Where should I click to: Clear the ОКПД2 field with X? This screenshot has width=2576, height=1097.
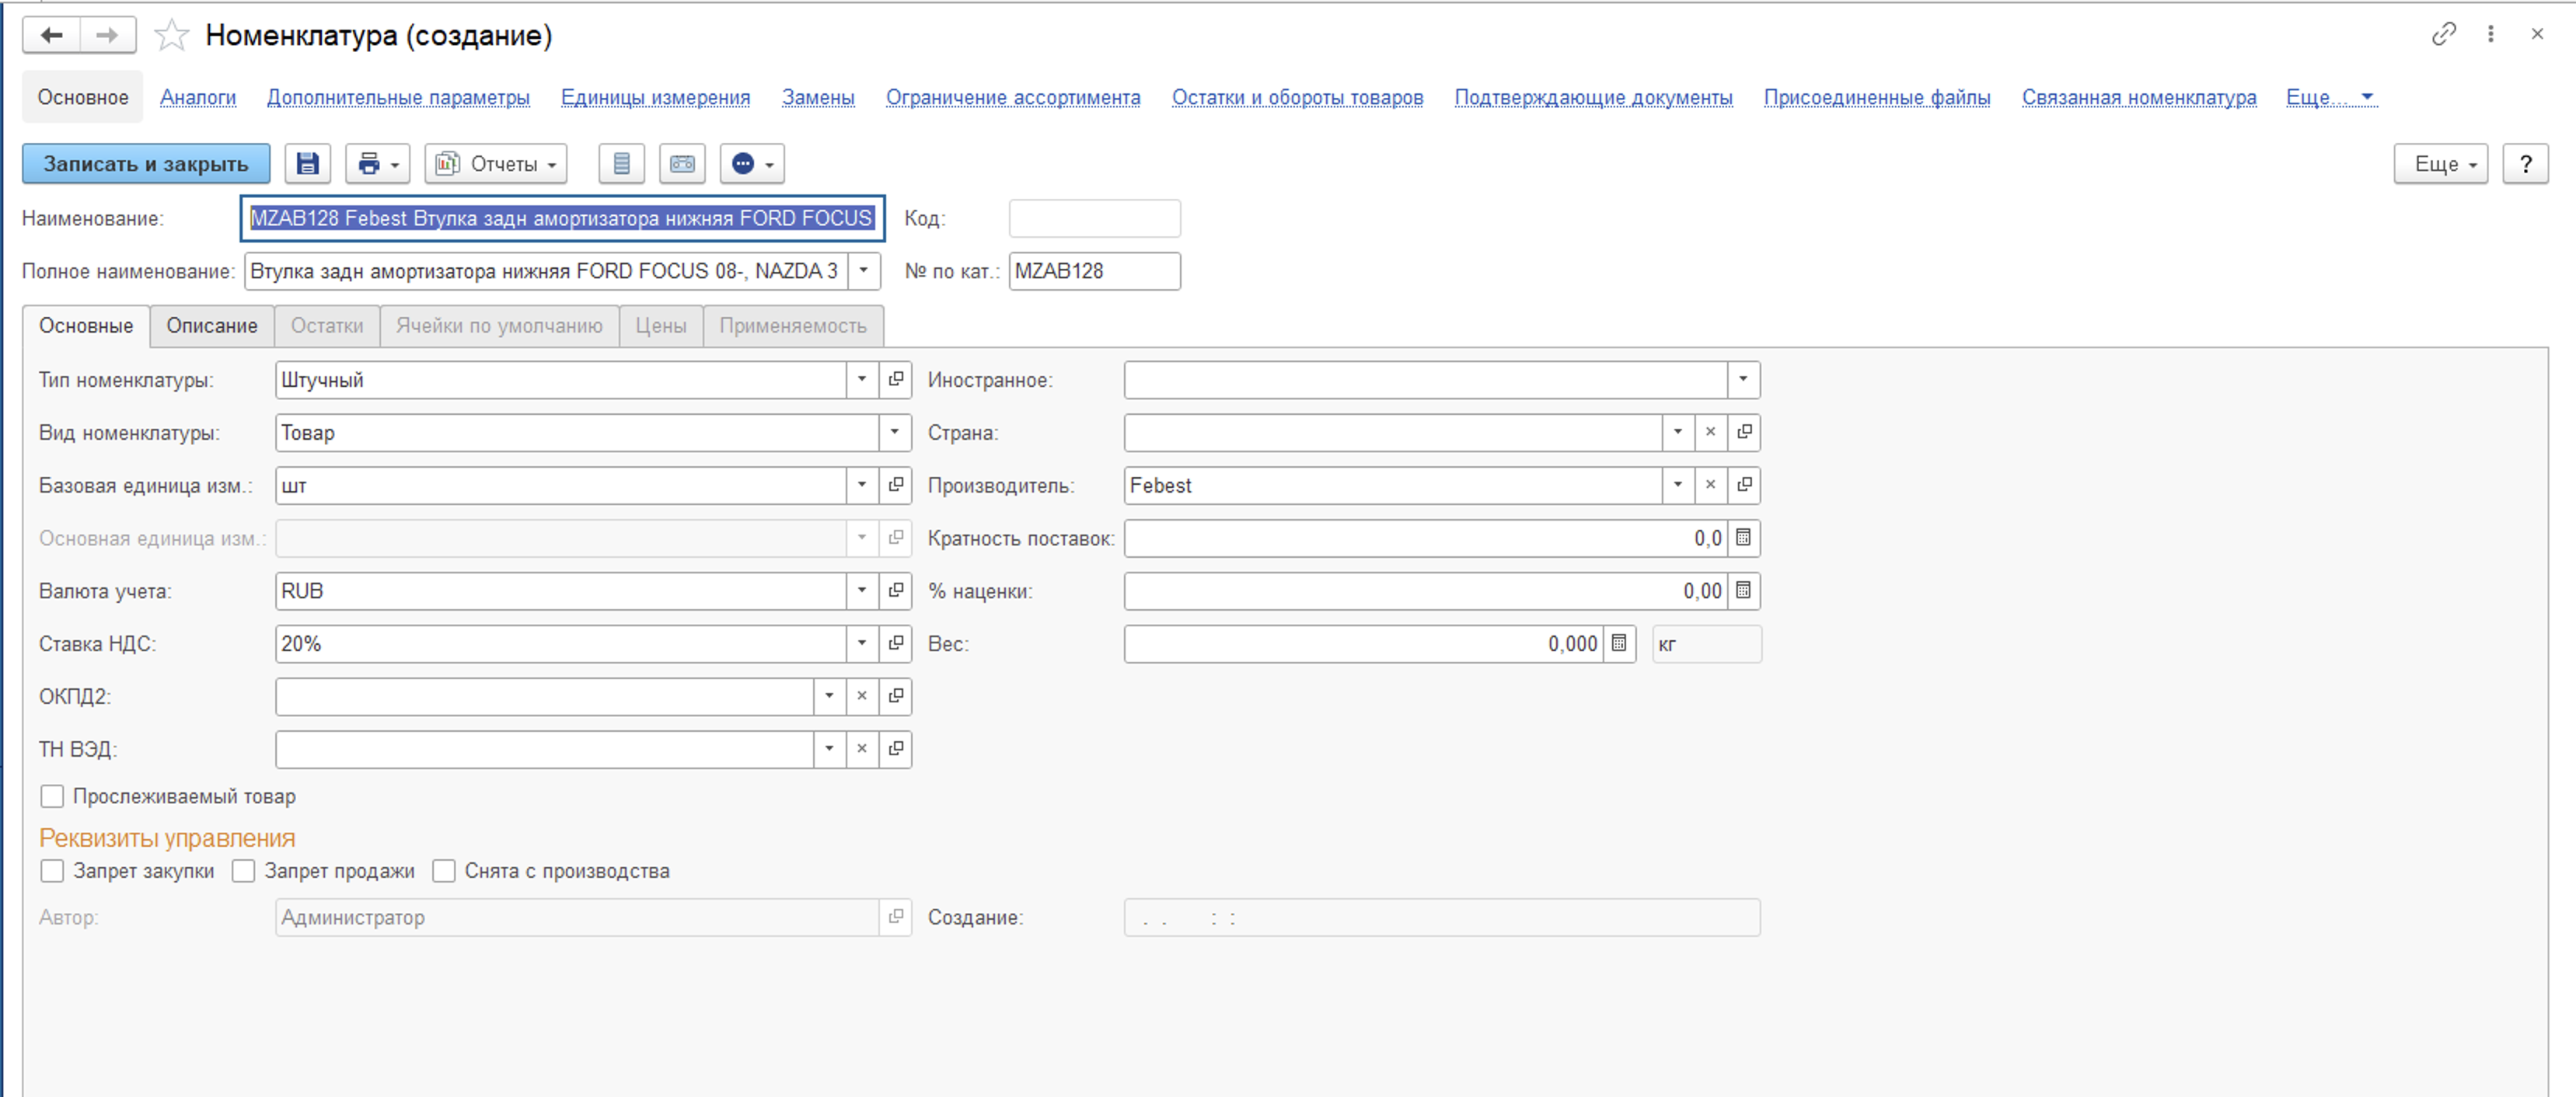pyautogui.click(x=861, y=696)
